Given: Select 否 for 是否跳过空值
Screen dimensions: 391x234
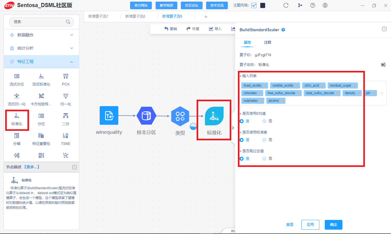Looking at the screenshot, I should click(x=264, y=159).
